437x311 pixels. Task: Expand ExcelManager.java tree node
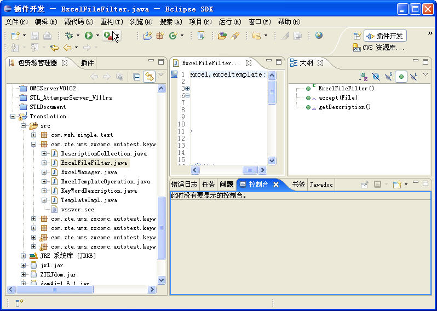tap(44, 172)
